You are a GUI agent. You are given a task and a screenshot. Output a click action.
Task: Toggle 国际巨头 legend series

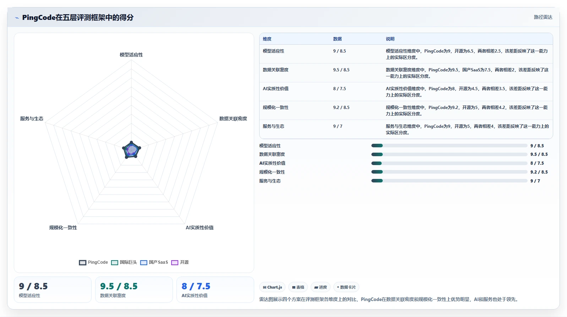[x=124, y=262]
